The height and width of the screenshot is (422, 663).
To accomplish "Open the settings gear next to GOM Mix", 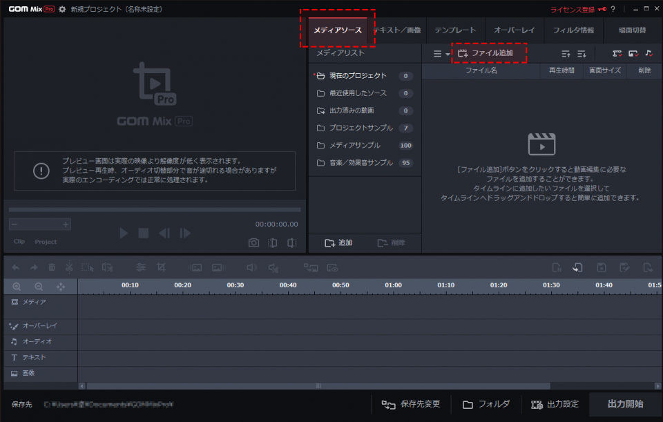I will [62, 9].
